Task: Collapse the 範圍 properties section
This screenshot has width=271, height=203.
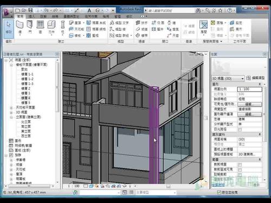Action: point(260,160)
